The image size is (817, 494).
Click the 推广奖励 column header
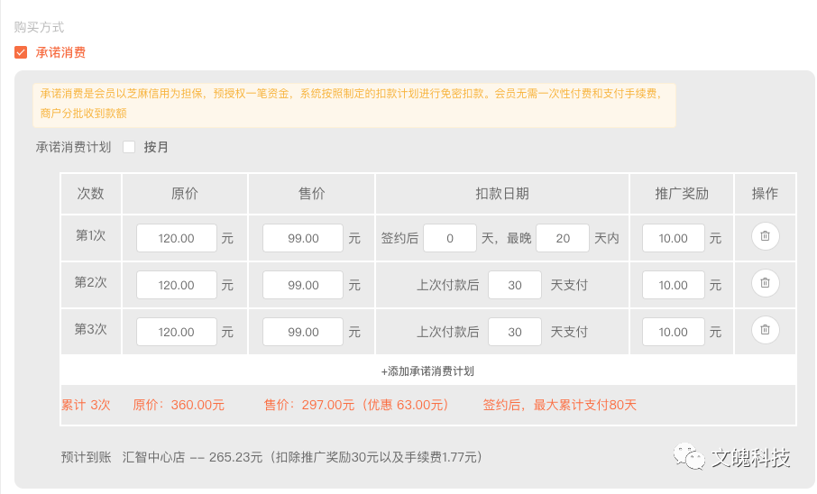tap(682, 194)
